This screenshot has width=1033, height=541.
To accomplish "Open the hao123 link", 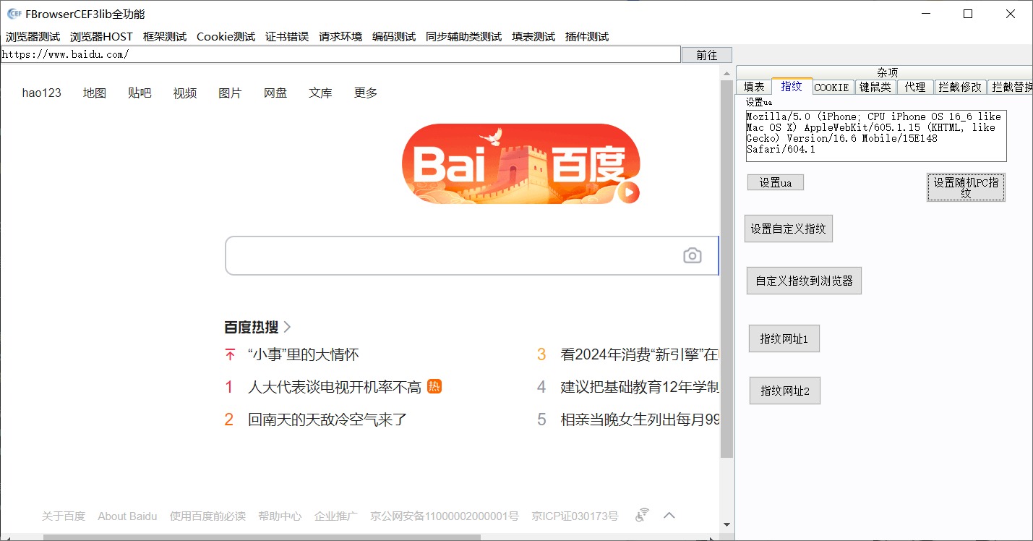I will coord(42,93).
